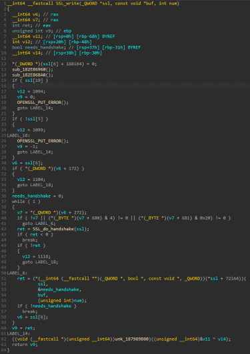The height and width of the screenshot is (354, 250).
Task: Open the SSL_do_handshake function call
Action: point(53,229)
